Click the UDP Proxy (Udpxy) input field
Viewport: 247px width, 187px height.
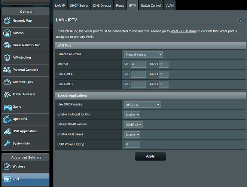point(132,144)
